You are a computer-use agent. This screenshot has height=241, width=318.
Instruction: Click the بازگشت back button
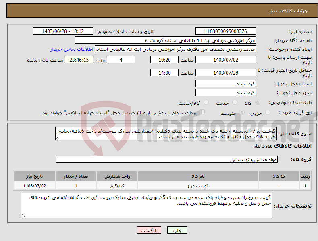[149, 231]
